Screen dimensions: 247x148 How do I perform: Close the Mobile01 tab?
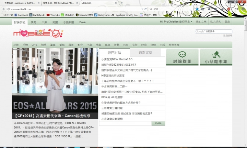click(x=116, y=3)
